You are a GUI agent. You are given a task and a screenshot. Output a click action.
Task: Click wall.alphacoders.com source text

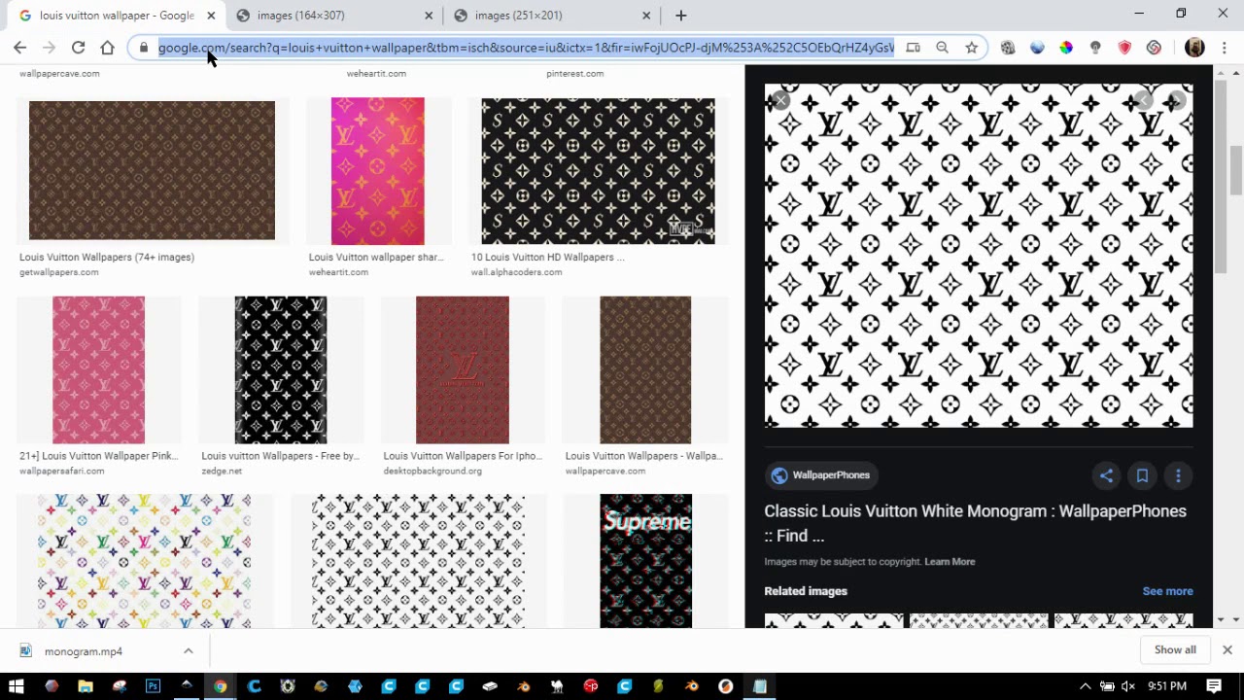[516, 272]
